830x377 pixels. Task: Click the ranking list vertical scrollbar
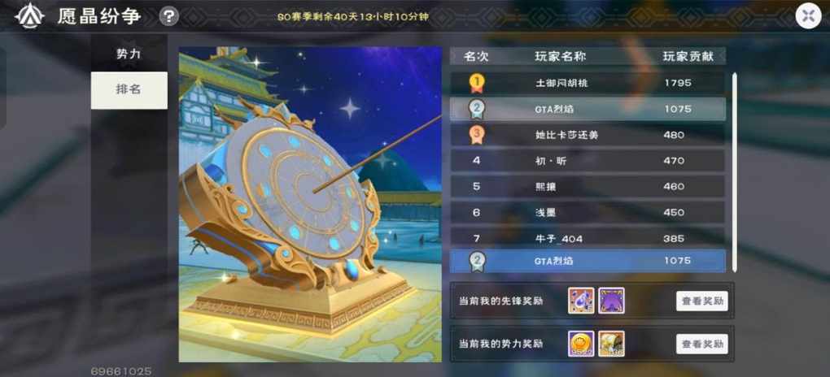tap(734, 172)
